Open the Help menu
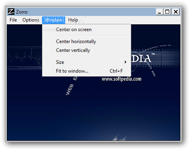Viewport: 190px width, 150px height. click(73, 20)
